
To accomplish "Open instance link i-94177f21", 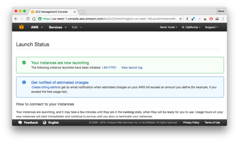I will pos(109,67).
